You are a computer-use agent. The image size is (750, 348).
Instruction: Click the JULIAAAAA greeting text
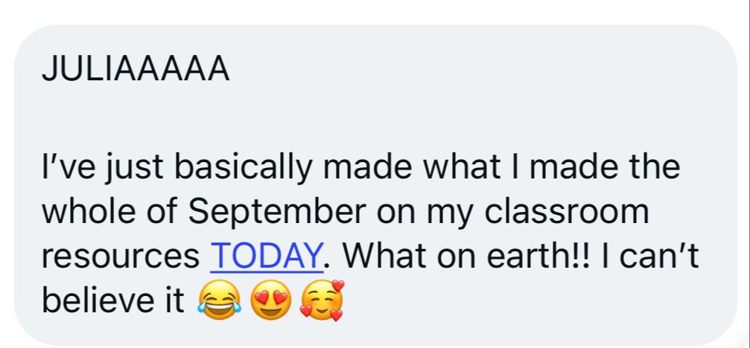click(135, 70)
